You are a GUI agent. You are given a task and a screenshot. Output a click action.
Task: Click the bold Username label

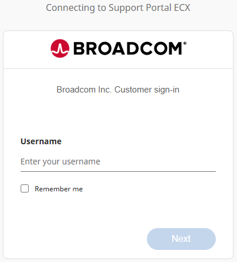click(41, 141)
